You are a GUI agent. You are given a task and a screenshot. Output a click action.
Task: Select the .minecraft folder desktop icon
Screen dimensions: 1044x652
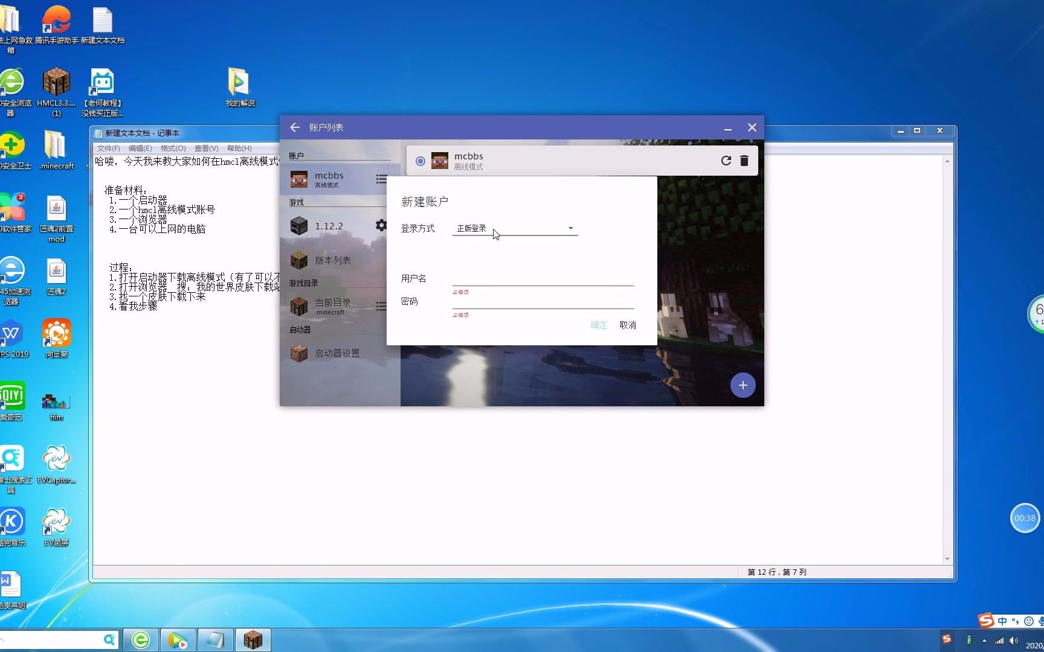[56, 150]
